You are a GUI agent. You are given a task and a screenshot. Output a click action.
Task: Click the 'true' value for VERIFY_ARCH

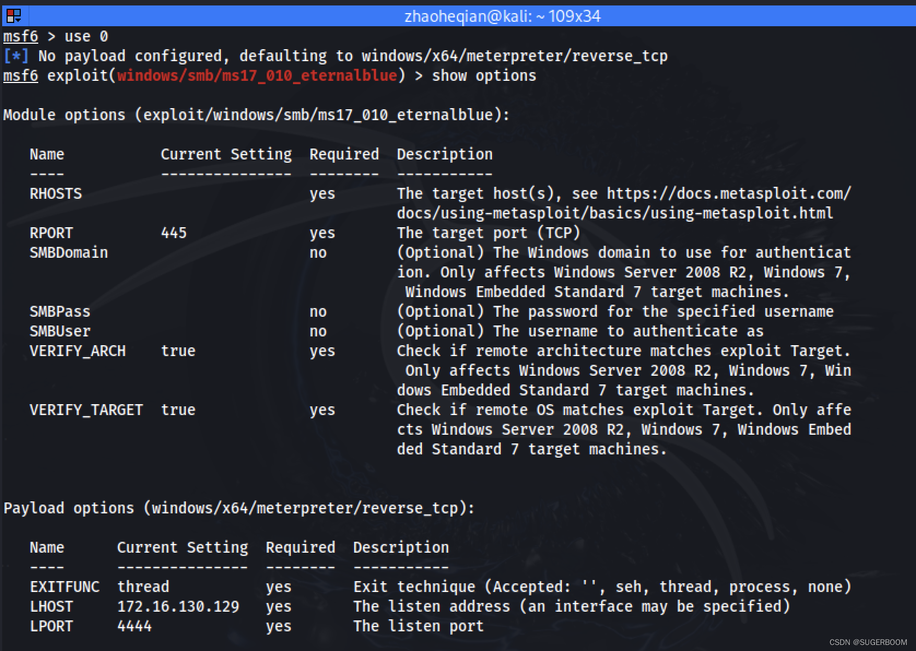178,351
